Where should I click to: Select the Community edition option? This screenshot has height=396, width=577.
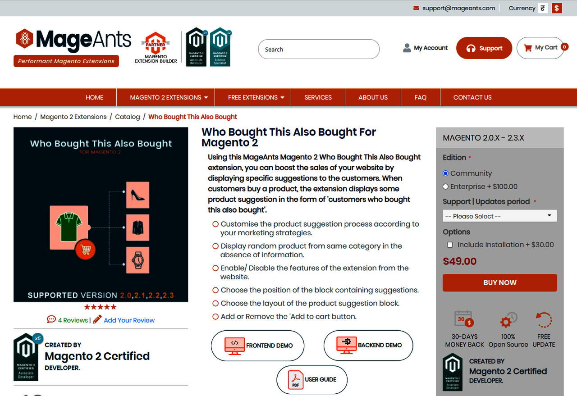click(446, 173)
